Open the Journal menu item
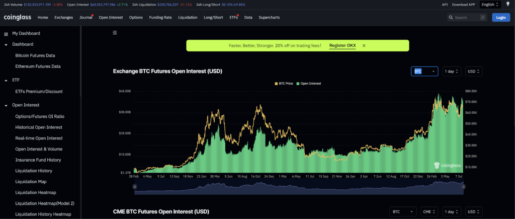Screen dimensions: 515x219 click(x=85, y=18)
